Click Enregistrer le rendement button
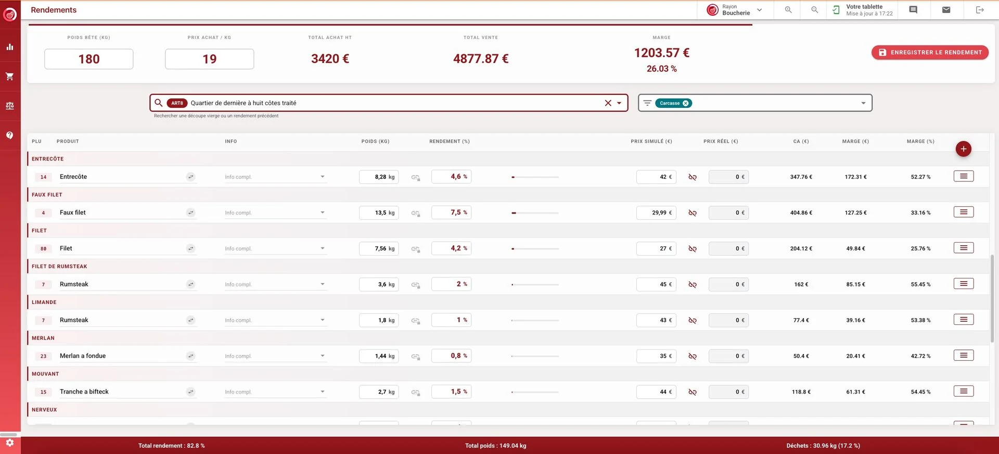 (930, 53)
